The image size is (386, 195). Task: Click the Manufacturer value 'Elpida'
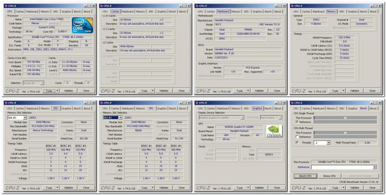click(138, 130)
